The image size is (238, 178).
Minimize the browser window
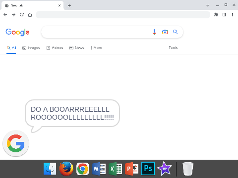pyautogui.click(x=218, y=5)
